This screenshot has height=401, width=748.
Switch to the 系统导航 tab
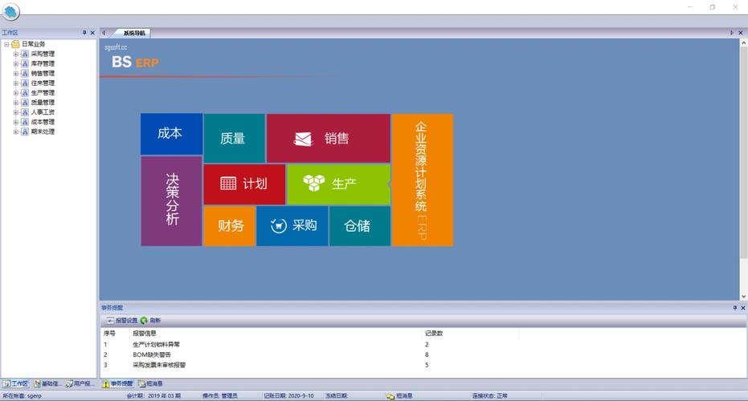click(x=133, y=33)
